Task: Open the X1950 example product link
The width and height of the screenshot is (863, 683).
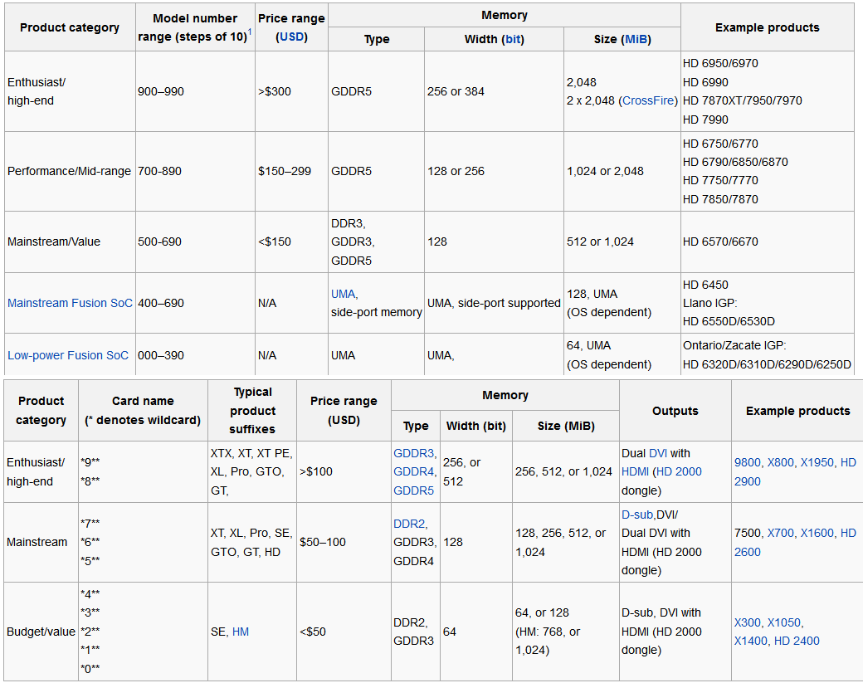Action: 817,463
